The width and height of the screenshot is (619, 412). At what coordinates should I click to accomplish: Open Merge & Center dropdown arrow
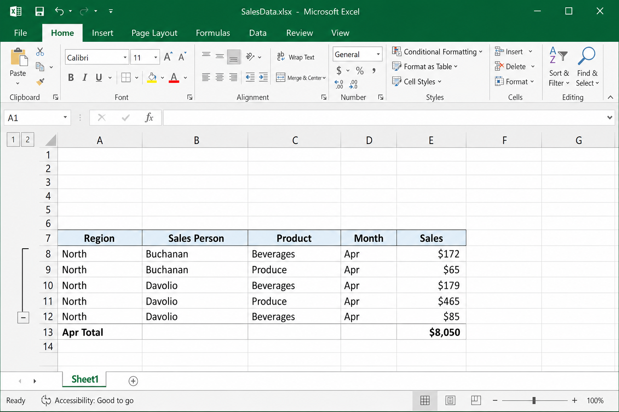pos(324,78)
